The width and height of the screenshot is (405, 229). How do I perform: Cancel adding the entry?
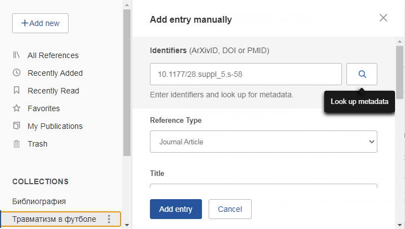(x=230, y=209)
